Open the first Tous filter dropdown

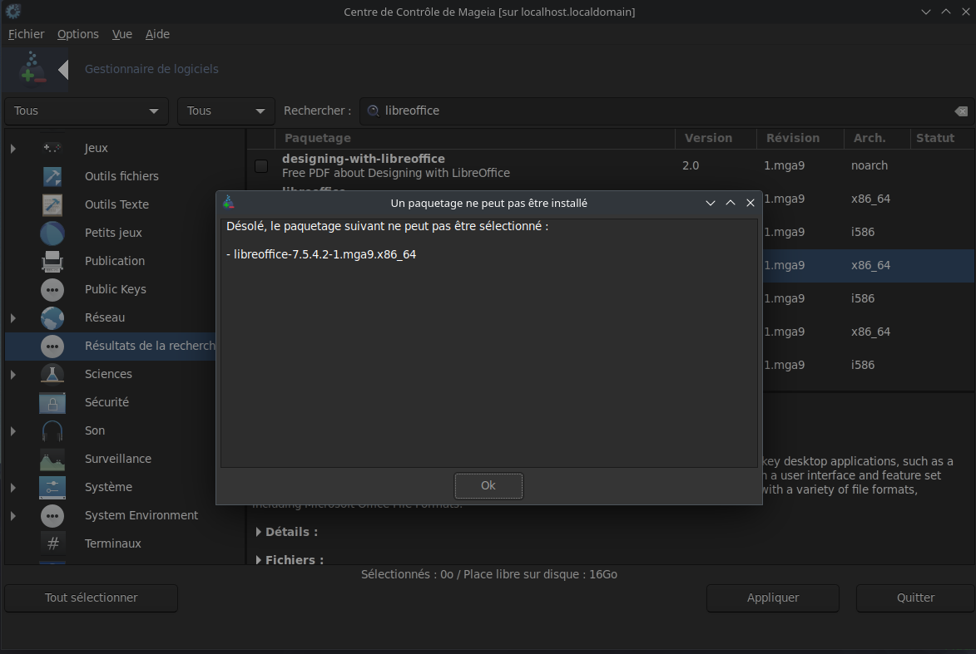[87, 111]
